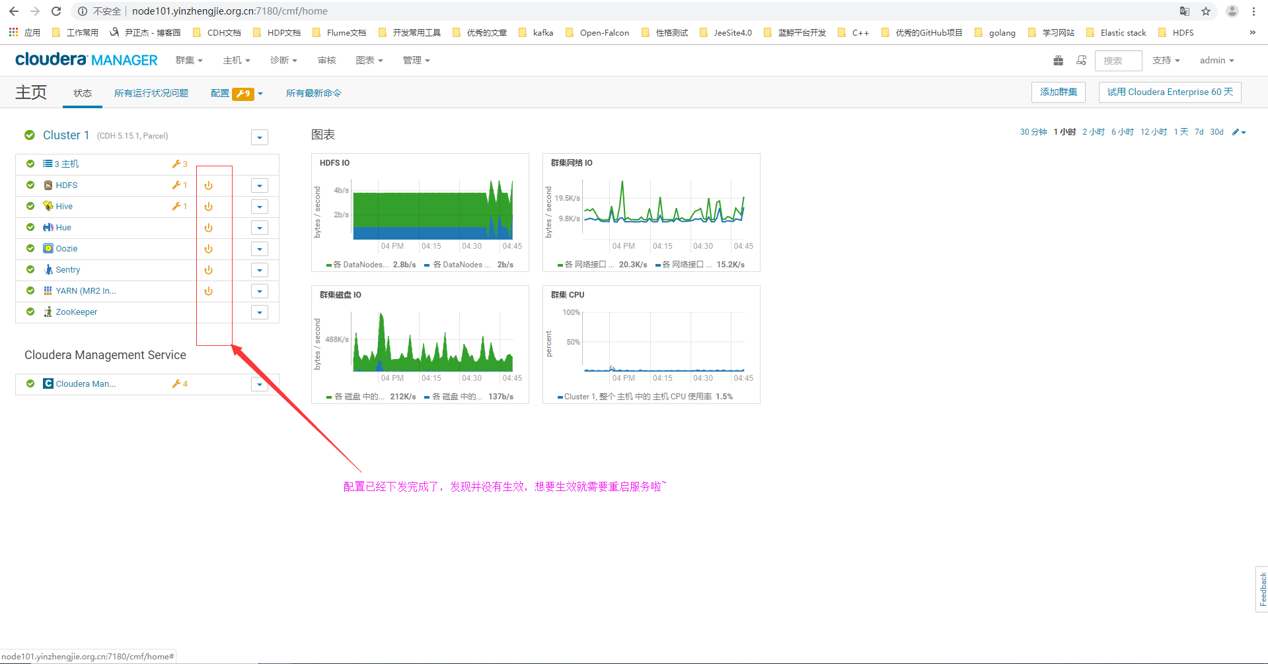Open the 图表 menu
This screenshot has height=664, width=1268.
369,60
